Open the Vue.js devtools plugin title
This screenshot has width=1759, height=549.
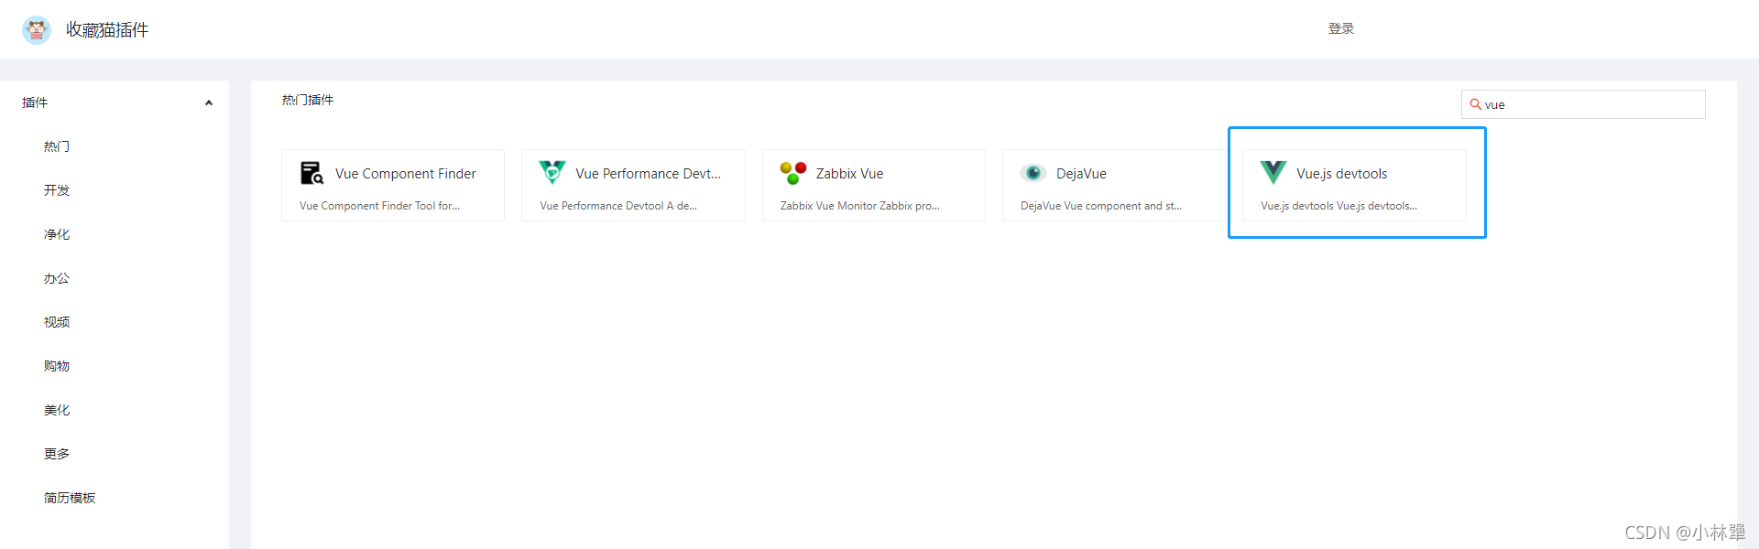click(x=1342, y=174)
